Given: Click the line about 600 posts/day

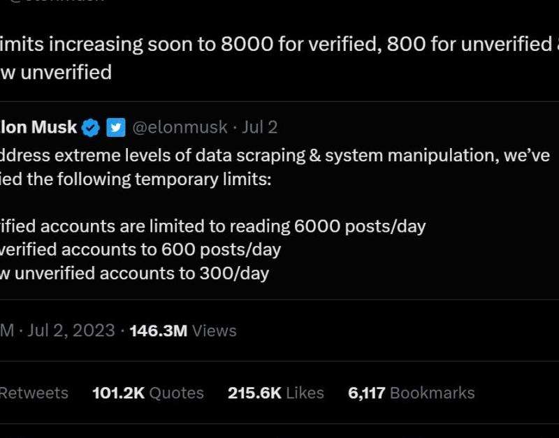Looking at the screenshot, I should [x=140, y=250].
